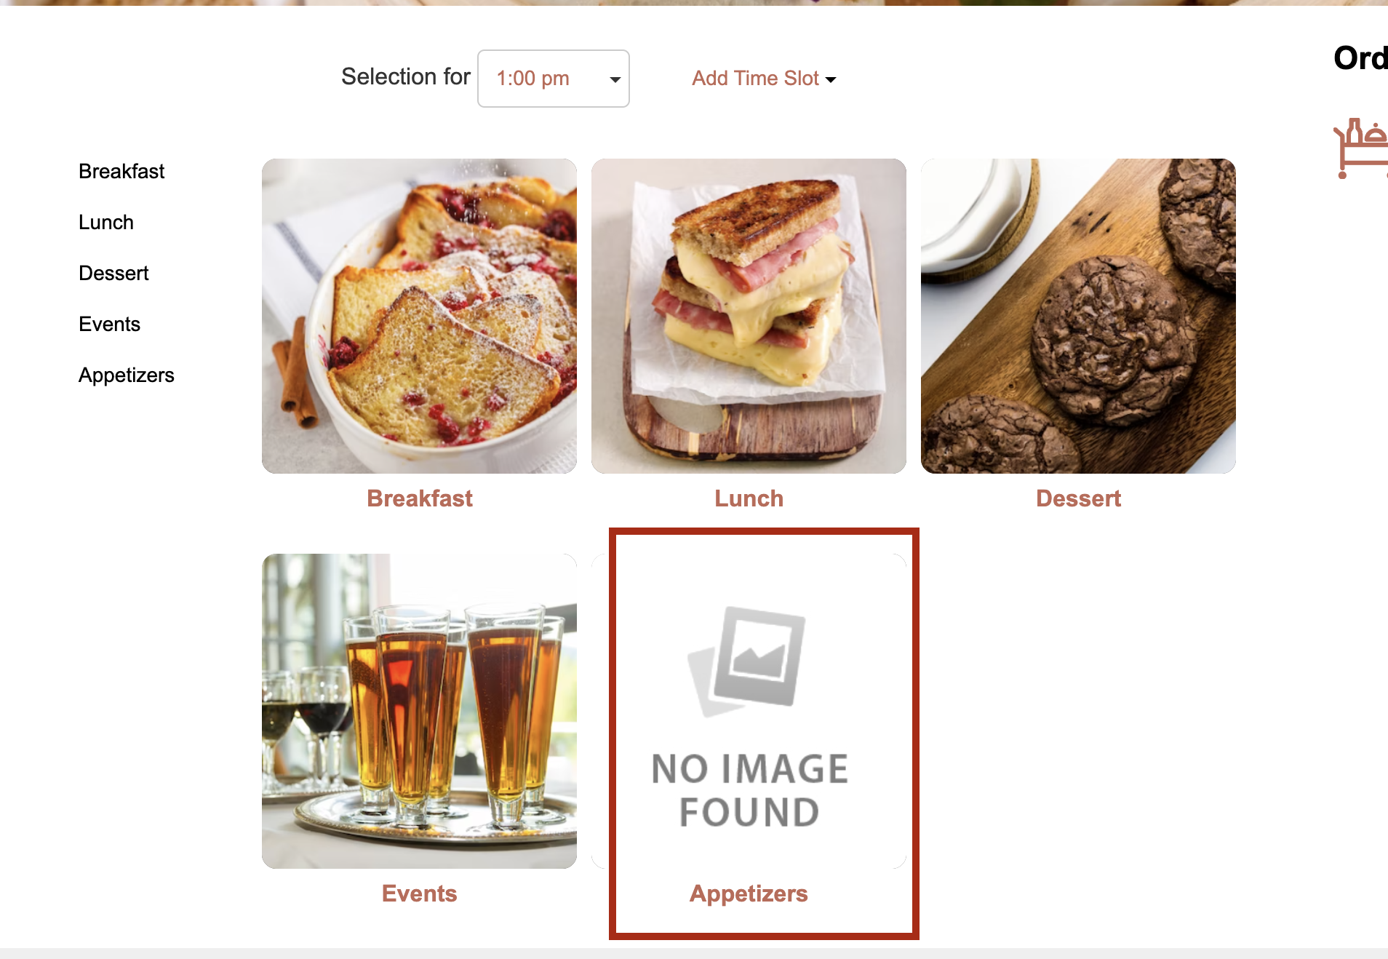Image resolution: width=1388 pixels, height=959 pixels.
Task: Go to Appetizers in the sidebar
Action: coord(127,375)
